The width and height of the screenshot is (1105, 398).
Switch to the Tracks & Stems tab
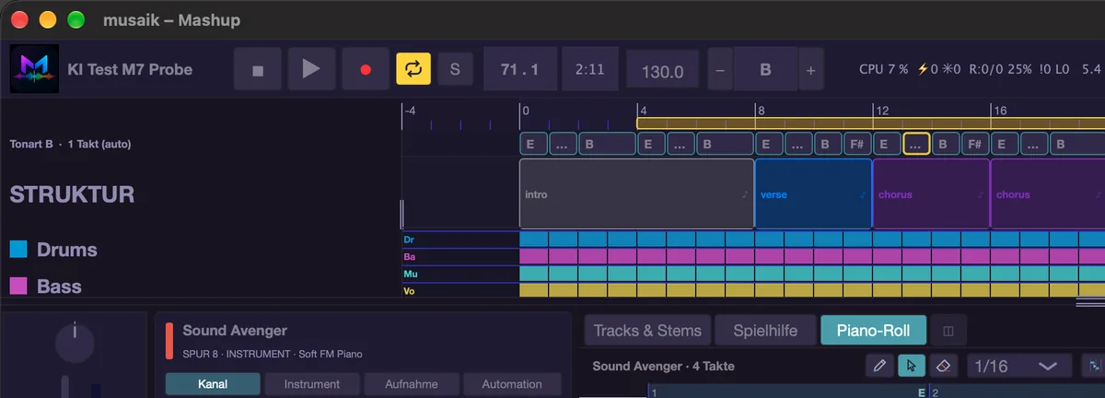pyautogui.click(x=647, y=331)
